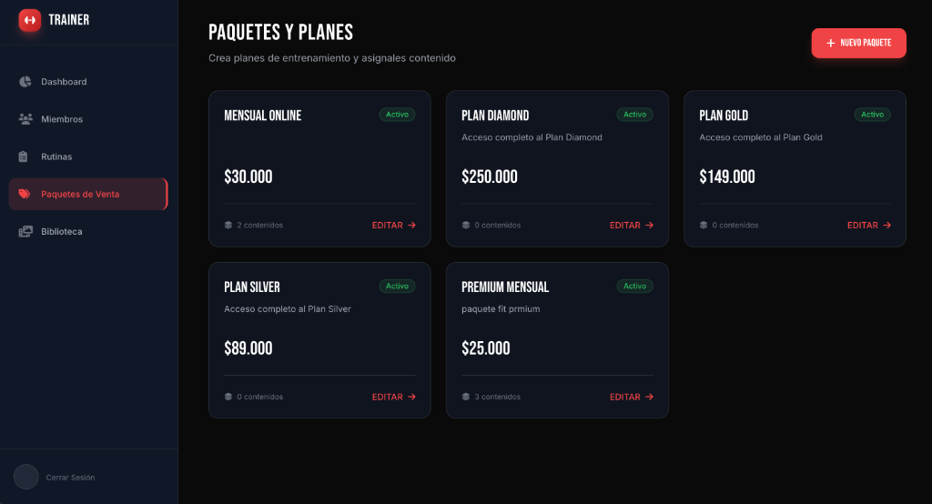The height and width of the screenshot is (504, 932).
Task: Open the Rutinas page
Action: click(x=56, y=156)
